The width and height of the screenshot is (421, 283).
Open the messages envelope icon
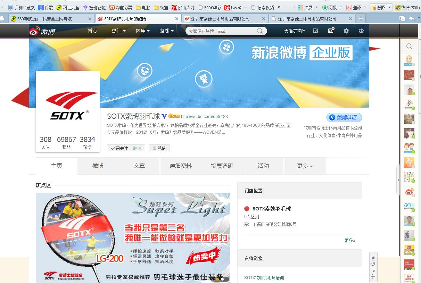pos(331,31)
